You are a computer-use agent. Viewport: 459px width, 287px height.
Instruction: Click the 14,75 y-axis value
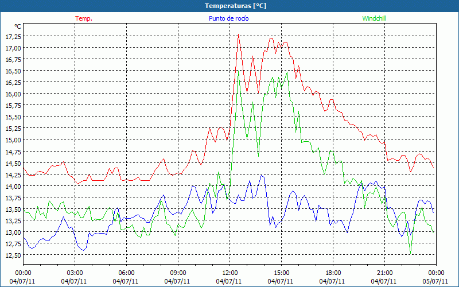[13, 152]
